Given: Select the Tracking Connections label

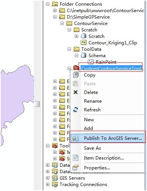Looking at the screenshot, I should pos(83,185).
